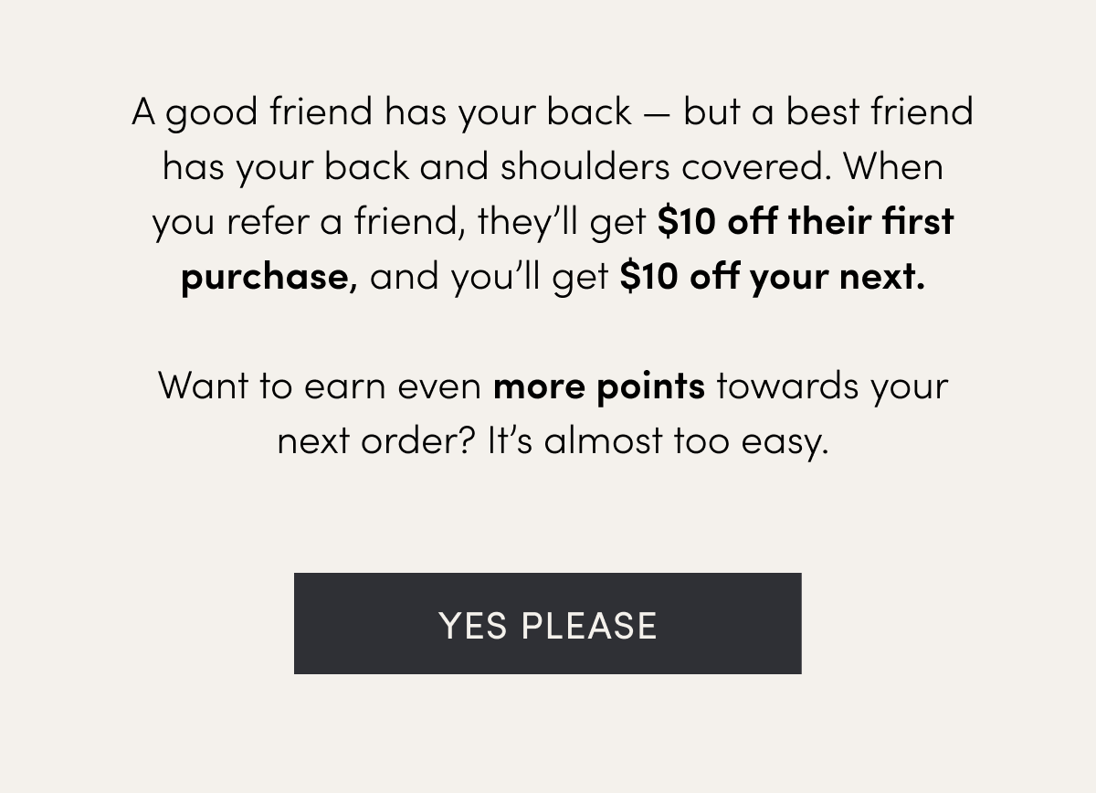
Task: Click the long dash after "your back"
Action: (x=658, y=114)
